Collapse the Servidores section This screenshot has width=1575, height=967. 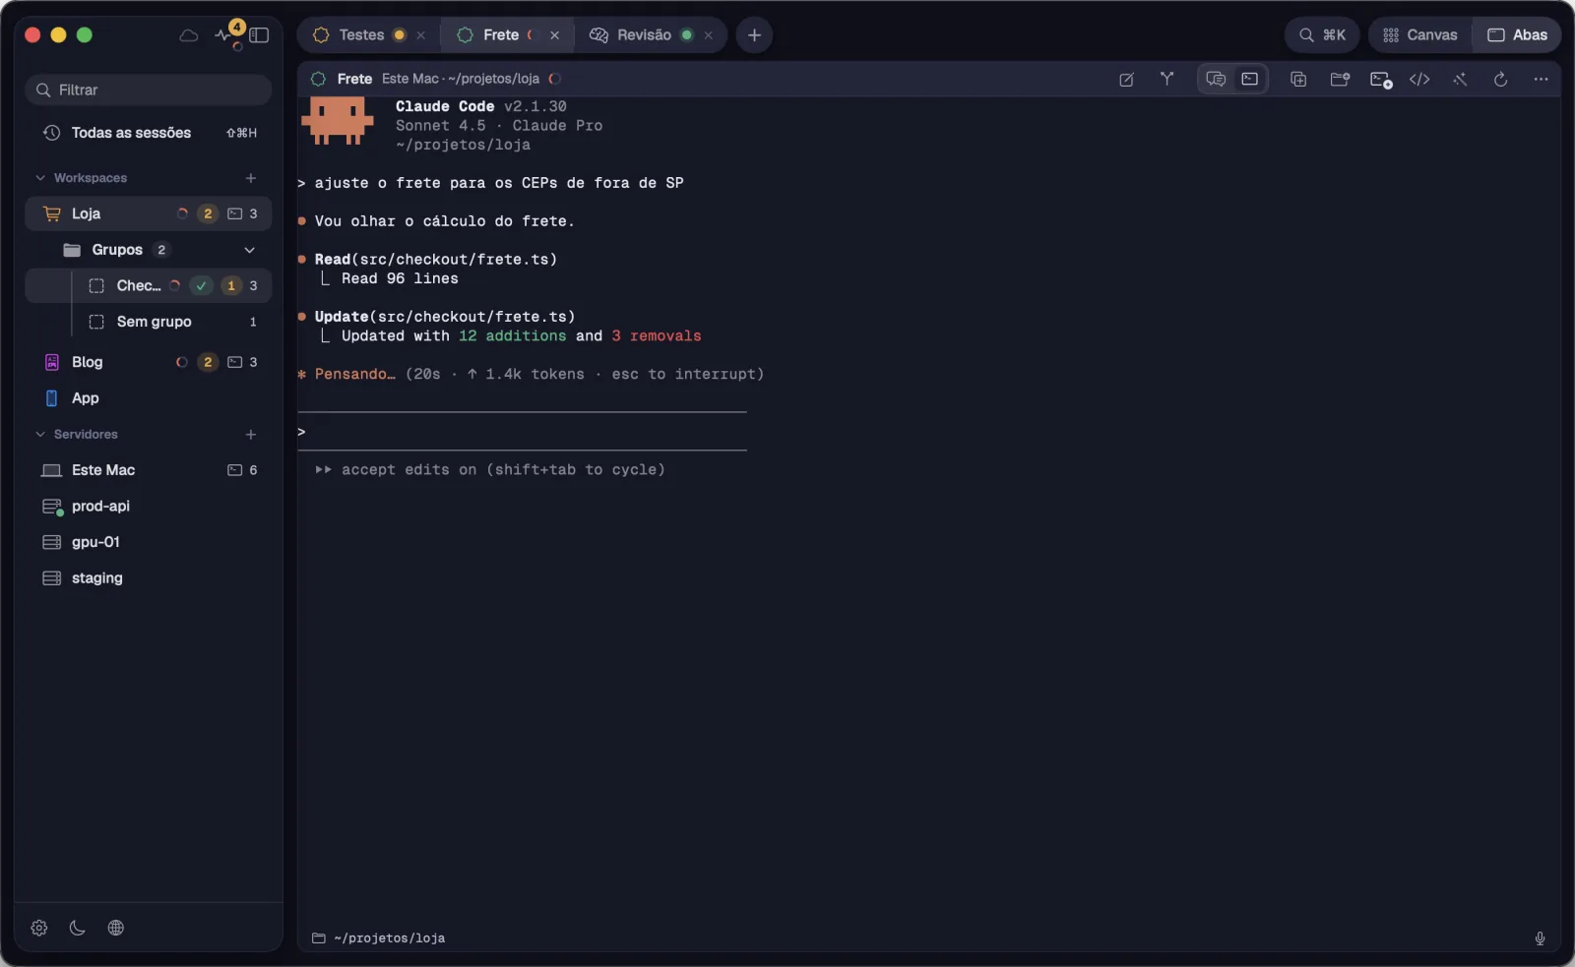coord(40,434)
